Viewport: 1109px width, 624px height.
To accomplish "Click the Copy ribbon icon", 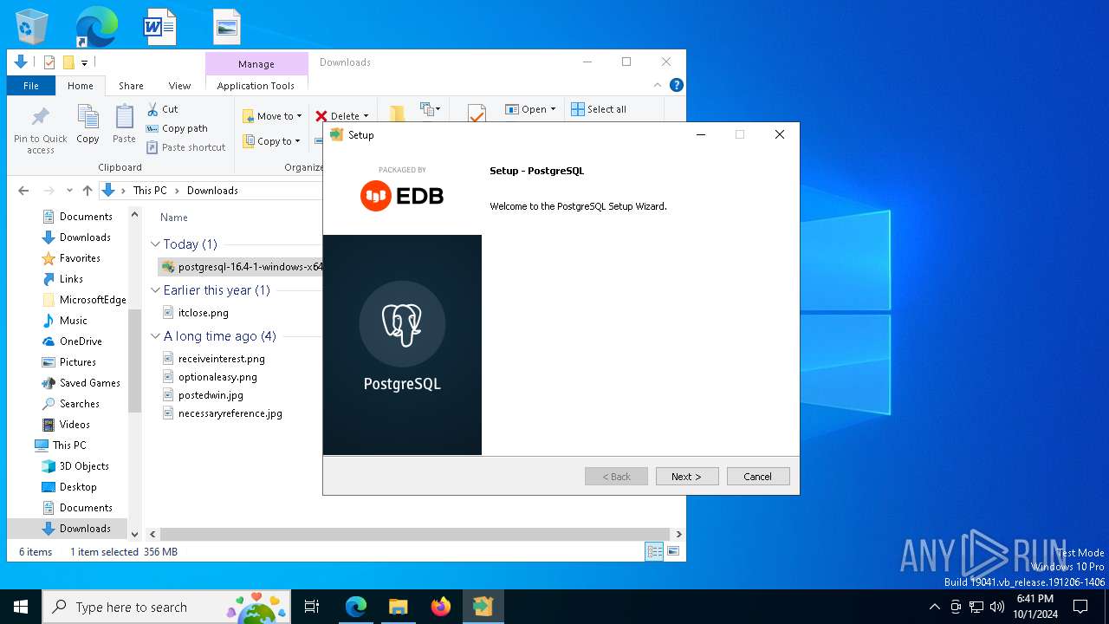I will pyautogui.click(x=88, y=124).
